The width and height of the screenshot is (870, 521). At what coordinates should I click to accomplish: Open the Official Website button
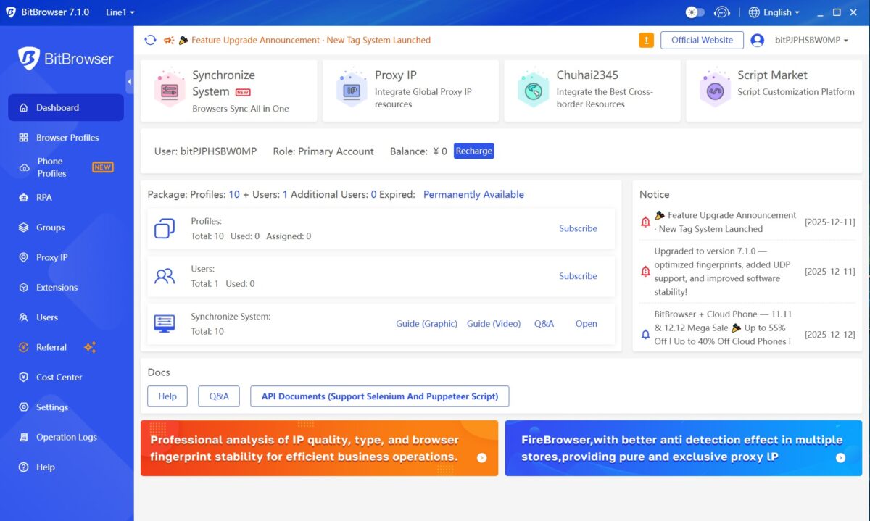pos(702,40)
